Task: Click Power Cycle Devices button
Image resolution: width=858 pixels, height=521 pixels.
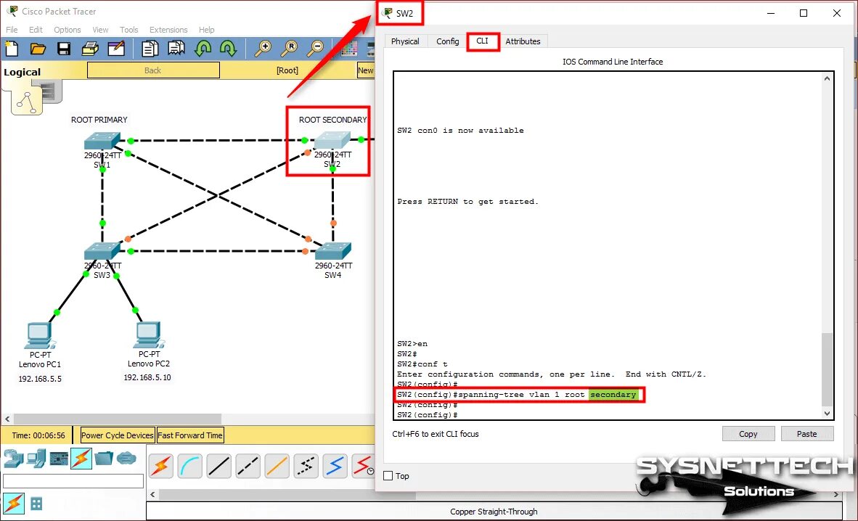Action: point(117,435)
